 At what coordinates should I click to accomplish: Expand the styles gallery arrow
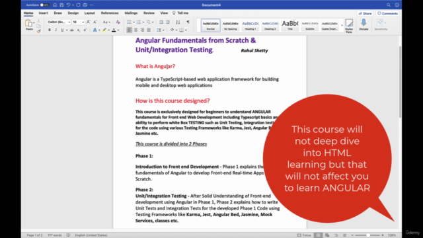(x=342, y=26)
